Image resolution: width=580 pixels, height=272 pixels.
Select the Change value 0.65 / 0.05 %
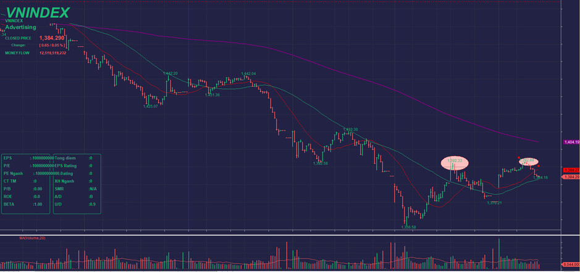53,45
